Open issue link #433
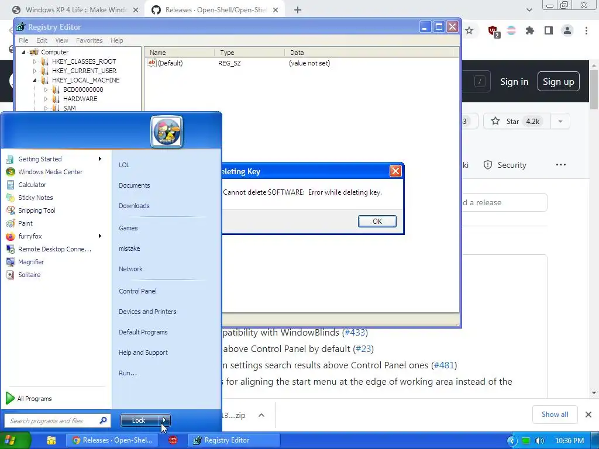Image resolution: width=599 pixels, height=449 pixels. pos(355,333)
